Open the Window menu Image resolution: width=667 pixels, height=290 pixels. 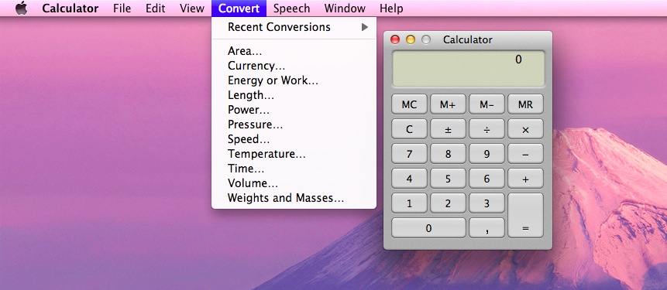click(345, 9)
